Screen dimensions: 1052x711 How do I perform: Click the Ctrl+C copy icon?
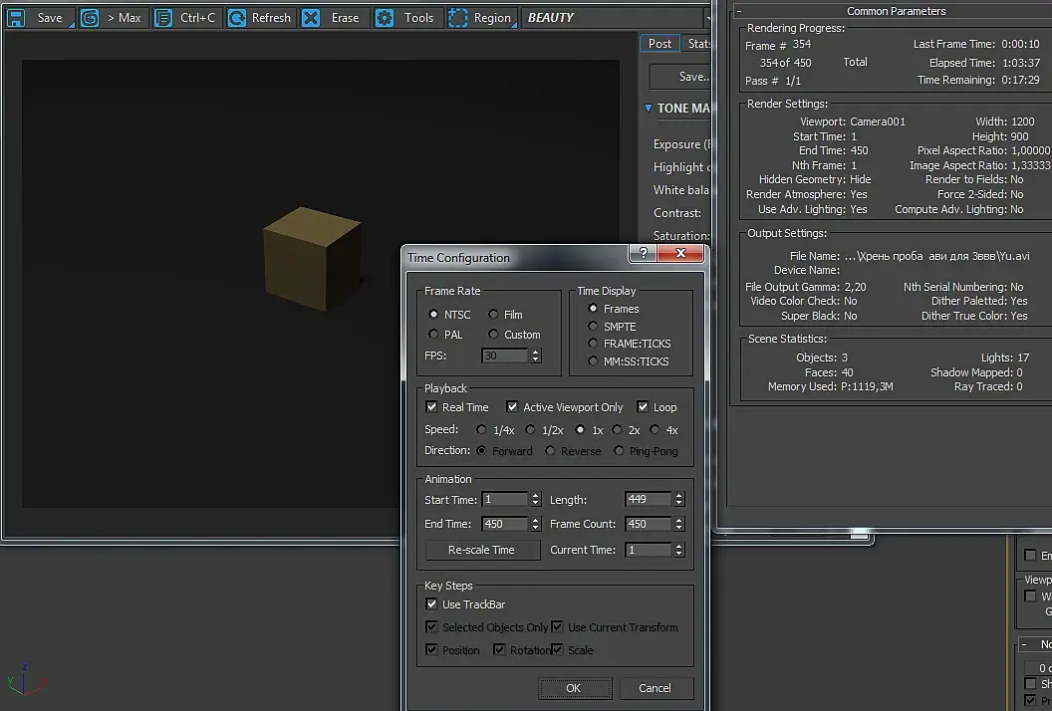pos(163,18)
